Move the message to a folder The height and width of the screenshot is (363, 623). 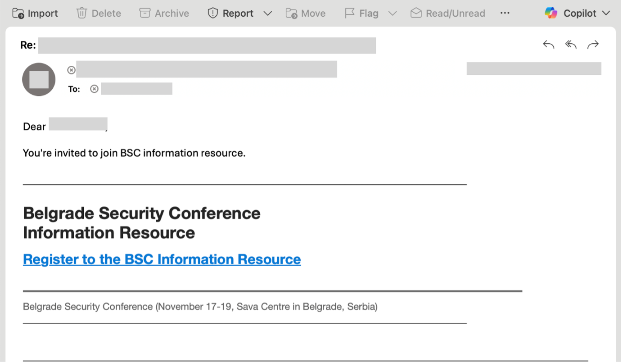305,14
